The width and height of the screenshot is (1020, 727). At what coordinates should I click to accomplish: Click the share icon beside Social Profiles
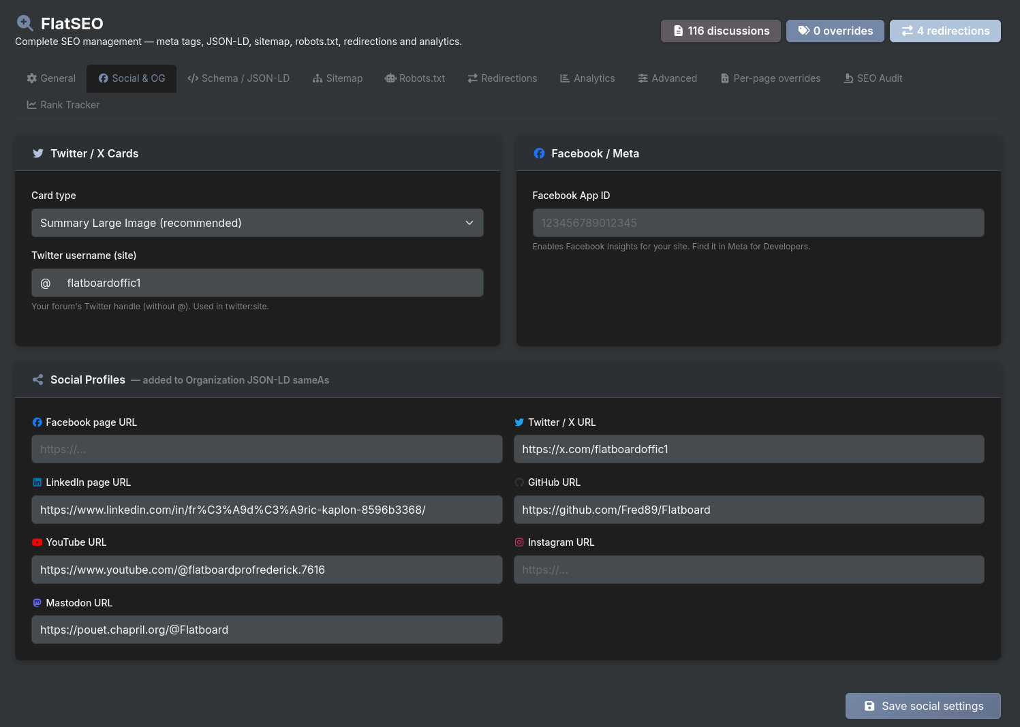pos(38,380)
